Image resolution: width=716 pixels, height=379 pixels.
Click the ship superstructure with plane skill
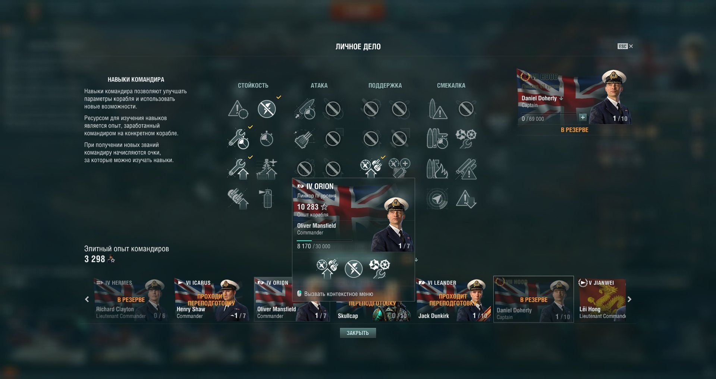(x=267, y=169)
